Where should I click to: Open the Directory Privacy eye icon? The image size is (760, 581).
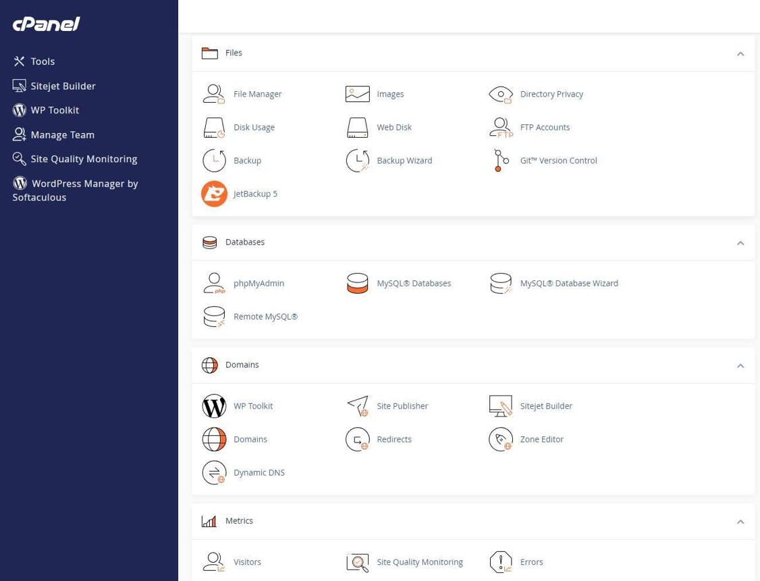click(501, 94)
